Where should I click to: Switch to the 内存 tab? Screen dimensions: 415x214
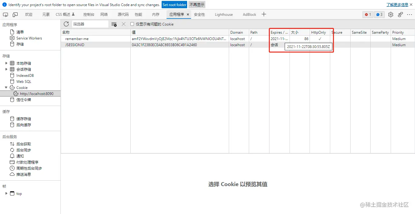tap(156, 15)
